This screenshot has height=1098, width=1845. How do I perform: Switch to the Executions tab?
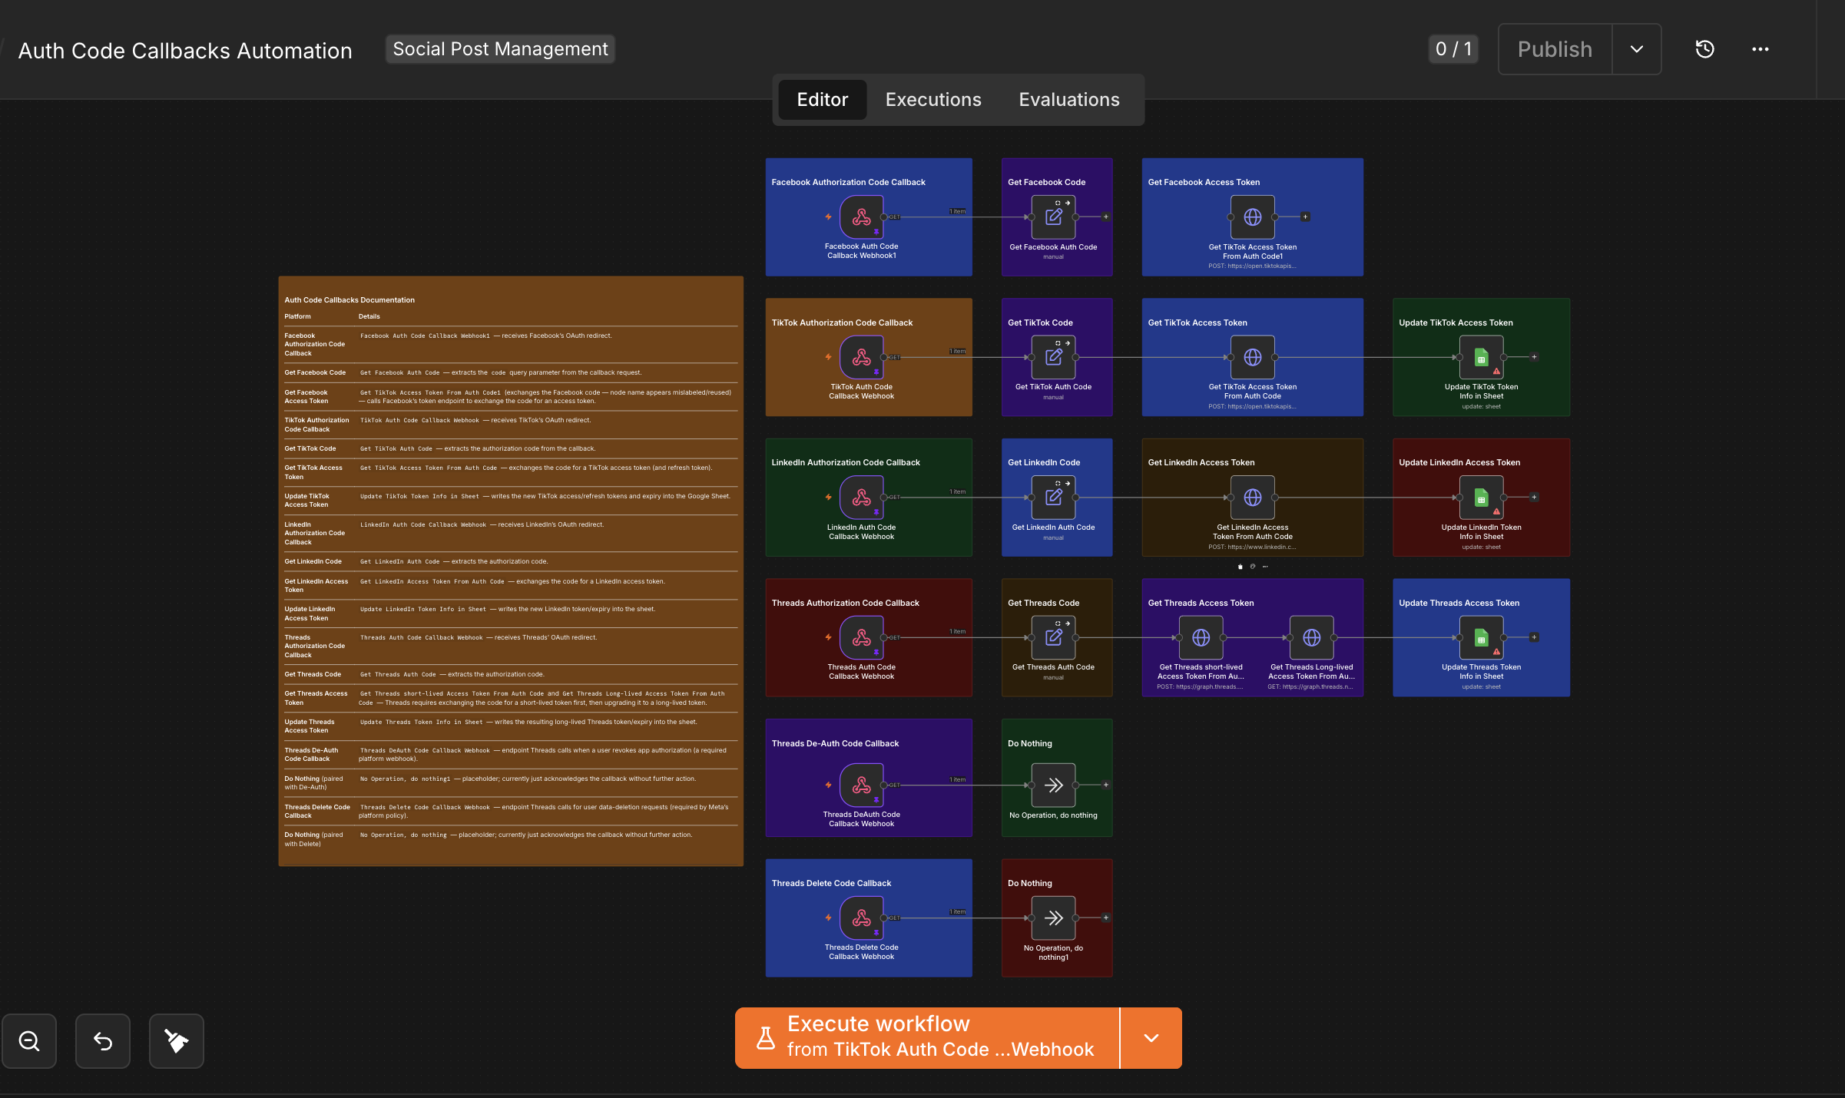933,100
